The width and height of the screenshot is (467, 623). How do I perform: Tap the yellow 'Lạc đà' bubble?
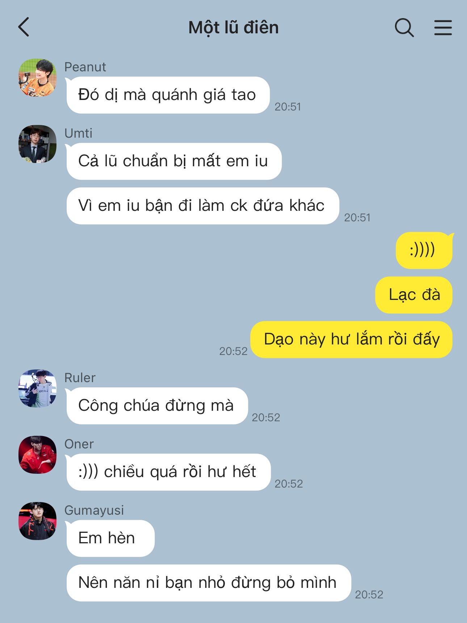[x=414, y=295]
